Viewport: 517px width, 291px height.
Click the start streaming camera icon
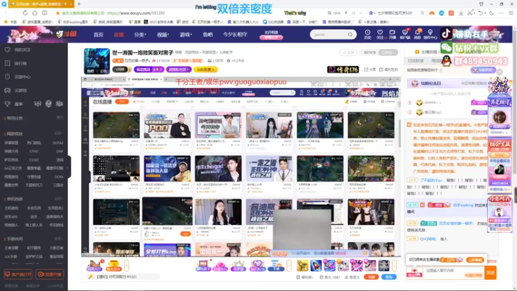[x=392, y=34]
